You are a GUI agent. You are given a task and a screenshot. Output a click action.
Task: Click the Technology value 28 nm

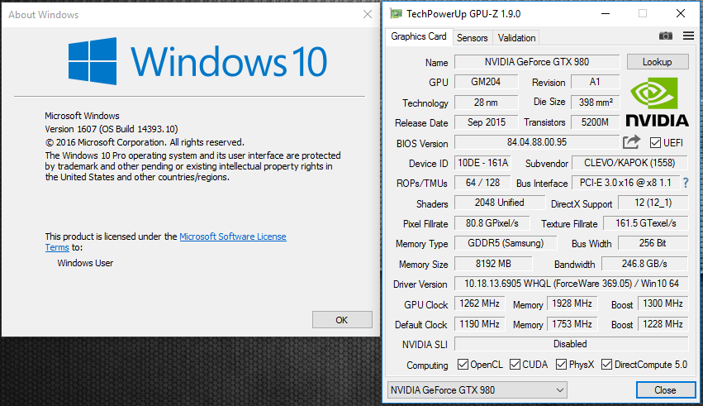click(x=486, y=103)
